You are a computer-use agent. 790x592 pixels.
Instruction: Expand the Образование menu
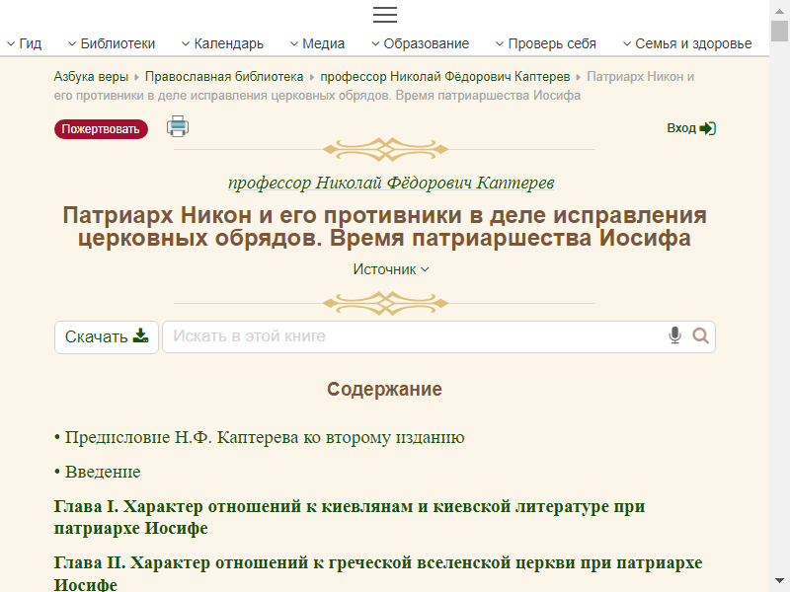pos(421,43)
